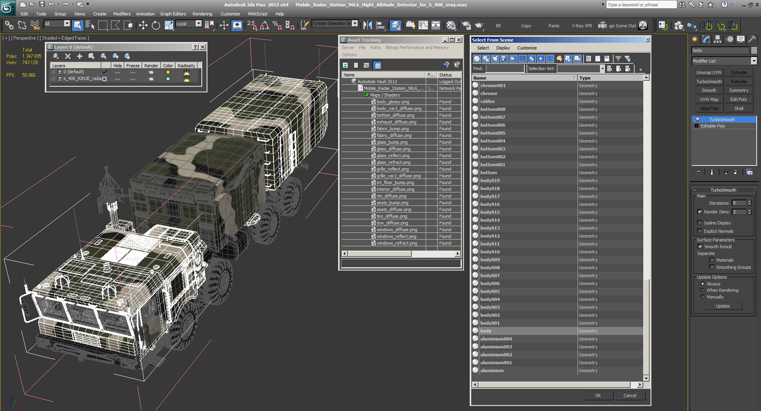761x411 pixels.
Task: Click Refresh icon in Asset Tracking
Action: pos(346,65)
